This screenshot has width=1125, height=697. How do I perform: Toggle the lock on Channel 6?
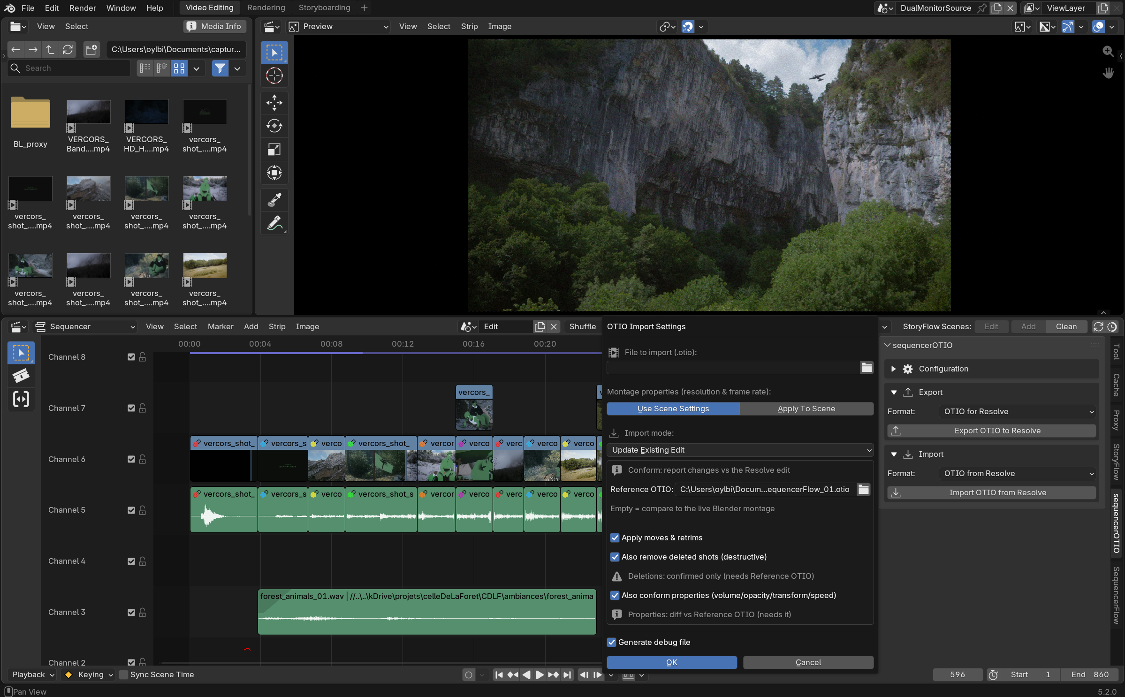143,459
